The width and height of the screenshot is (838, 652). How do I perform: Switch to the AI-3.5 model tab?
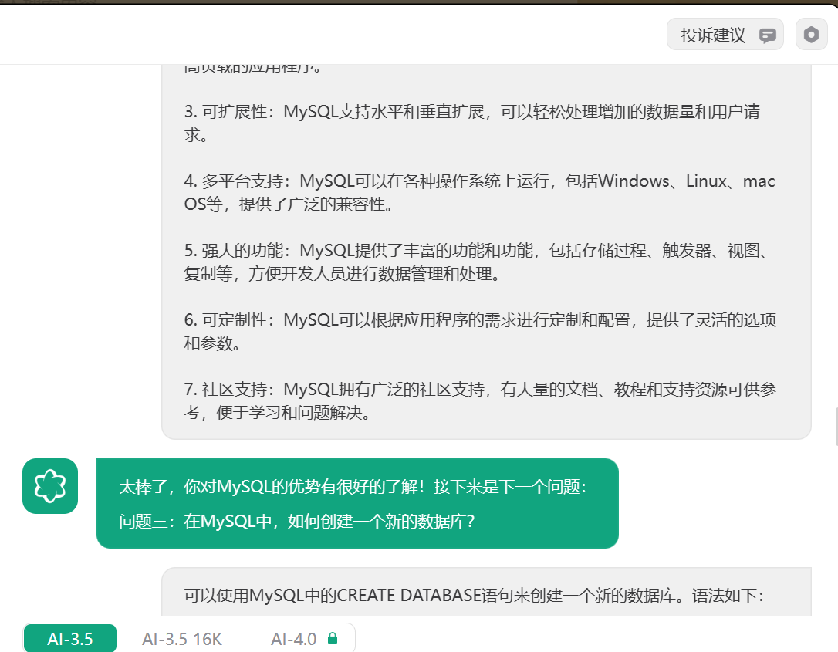pos(70,639)
